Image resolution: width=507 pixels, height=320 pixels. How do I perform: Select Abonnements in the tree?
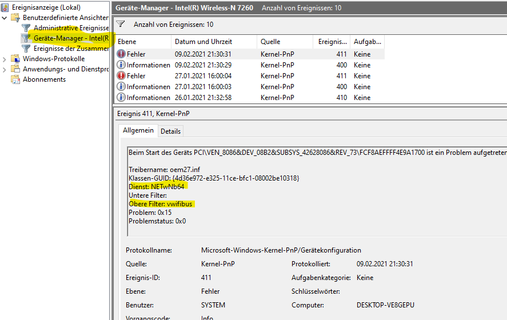coord(44,79)
